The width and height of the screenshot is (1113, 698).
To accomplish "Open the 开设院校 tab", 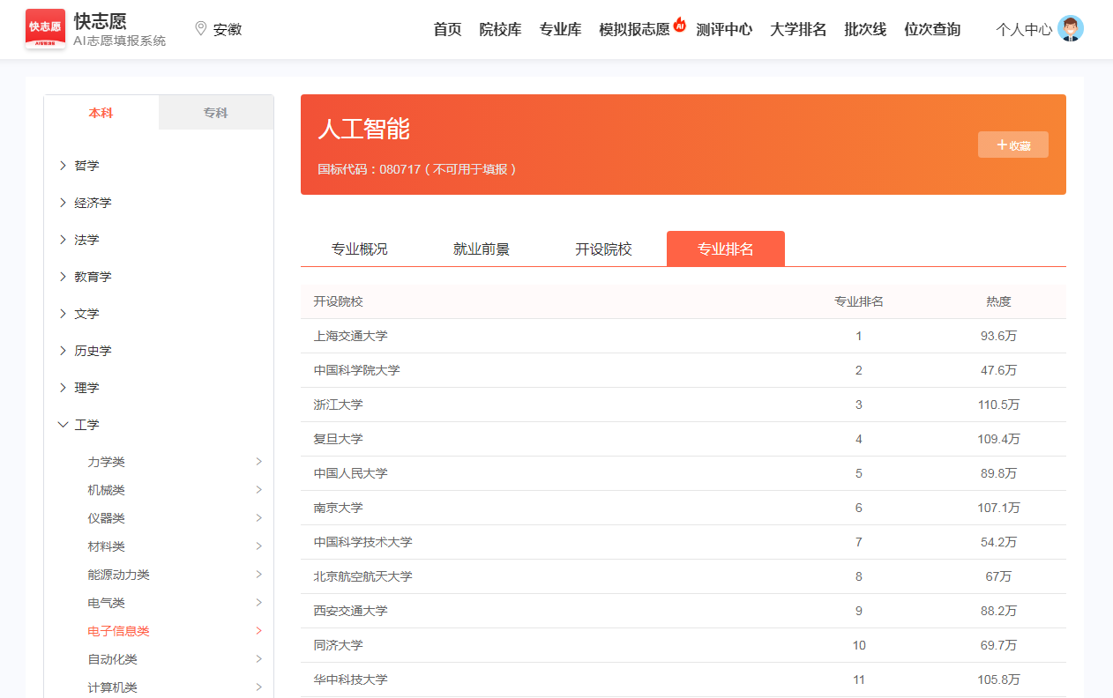I will pyautogui.click(x=603, y=249).
